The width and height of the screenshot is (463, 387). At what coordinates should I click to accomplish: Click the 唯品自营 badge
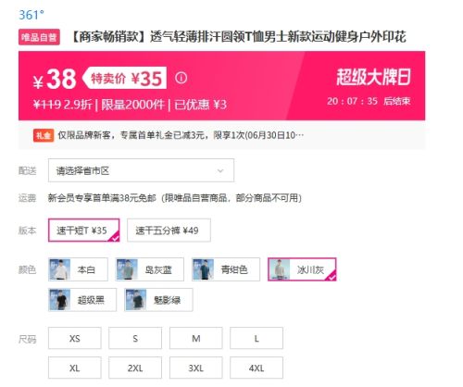[x=39, y=37]
